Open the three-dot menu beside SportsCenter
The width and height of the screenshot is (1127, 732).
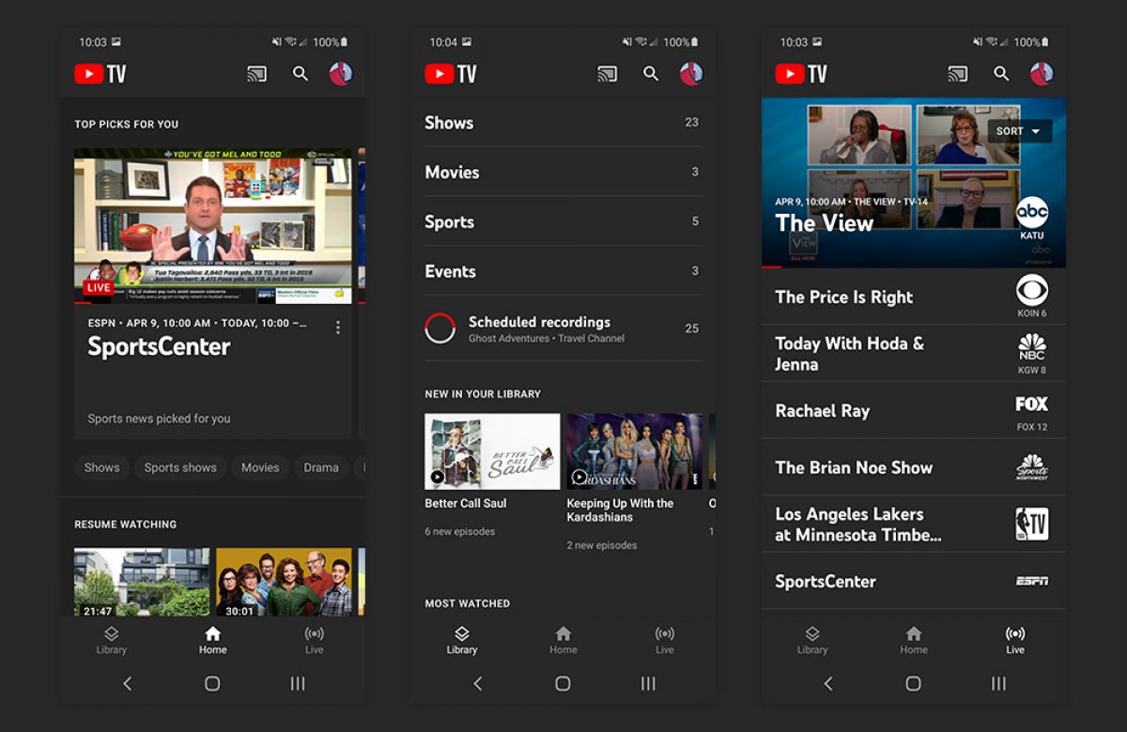(x=338, y=328)
